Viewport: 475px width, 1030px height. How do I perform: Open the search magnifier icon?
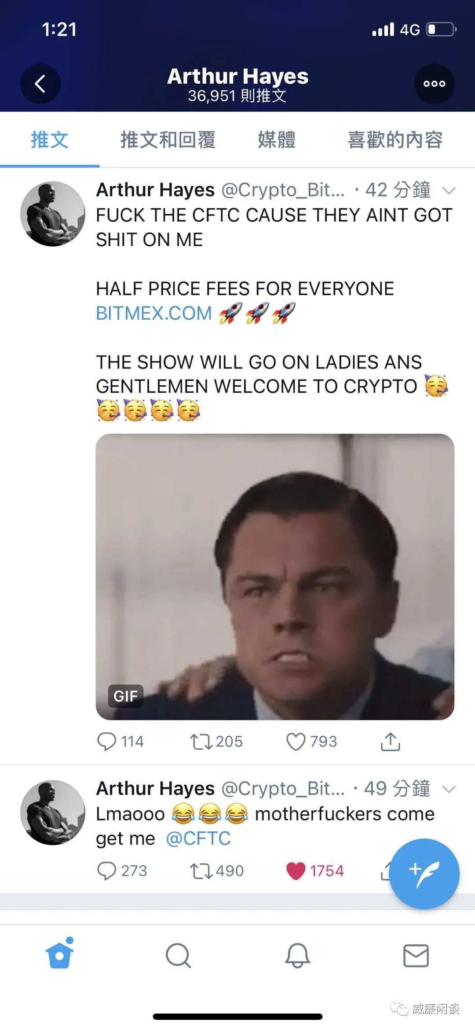point(178,955)
